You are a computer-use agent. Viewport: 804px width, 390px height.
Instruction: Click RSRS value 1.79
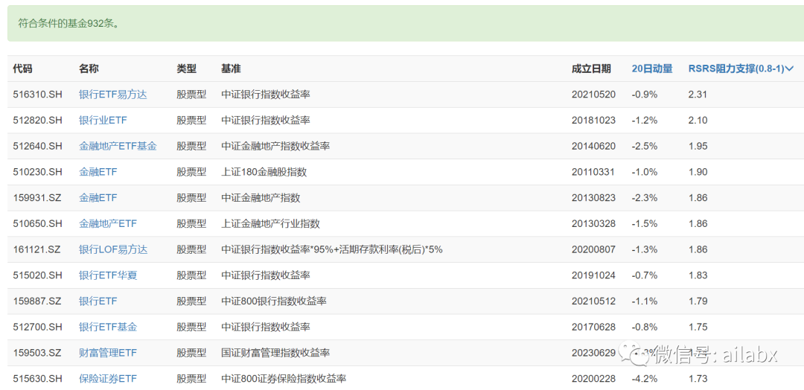pos(698,301)
